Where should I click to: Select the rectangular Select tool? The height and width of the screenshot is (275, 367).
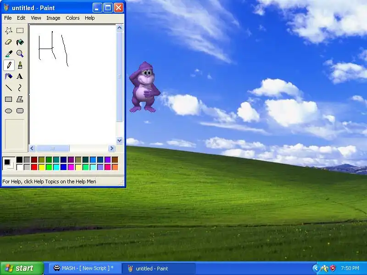pyautogui.click(x=20, y=31)
